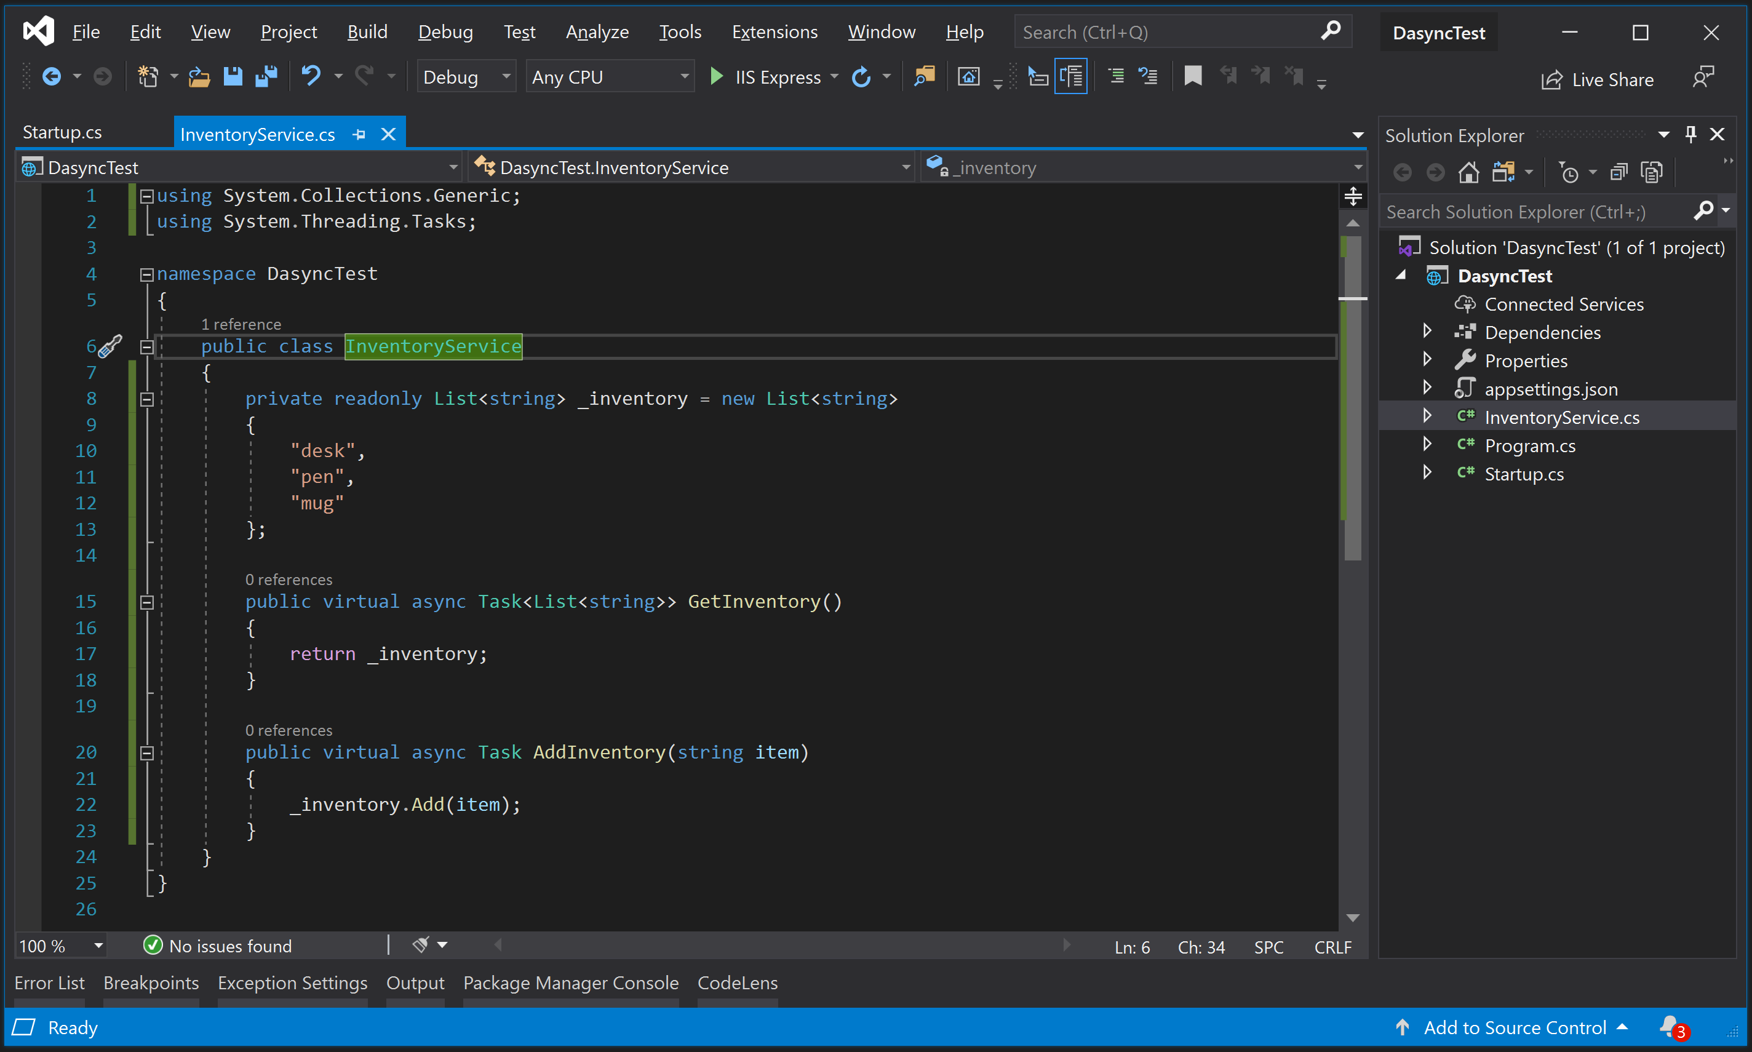Screen dimensions: 1752x1052
Task: Expand the Properties node in Solution Explorer
Action: 1427,359
